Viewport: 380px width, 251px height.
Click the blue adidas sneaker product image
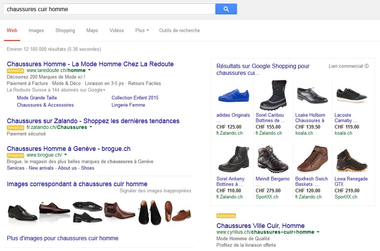click(x=234, y=95)
